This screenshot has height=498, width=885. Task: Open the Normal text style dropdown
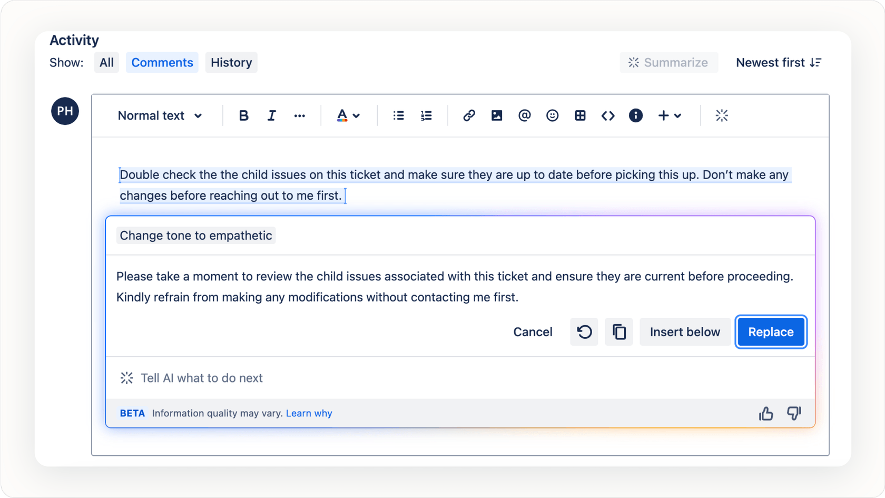pyautogui.click(x=160, y=115)
